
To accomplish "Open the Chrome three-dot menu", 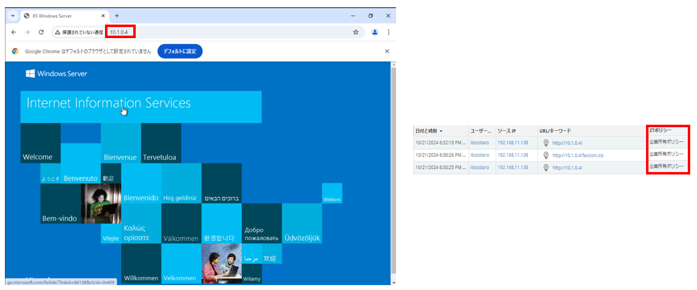I will tap(389, 32).
